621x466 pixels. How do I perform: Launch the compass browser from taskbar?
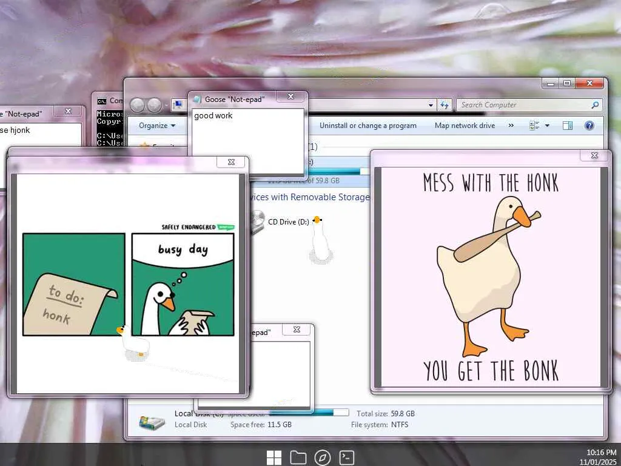[323, 458]
